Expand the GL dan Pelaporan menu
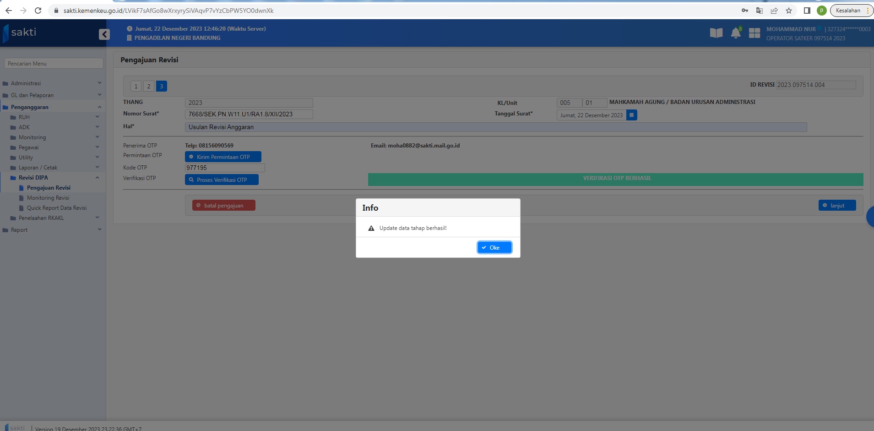Image resolution: width=874 pixels, height=431 pixels. click(32, 95)
